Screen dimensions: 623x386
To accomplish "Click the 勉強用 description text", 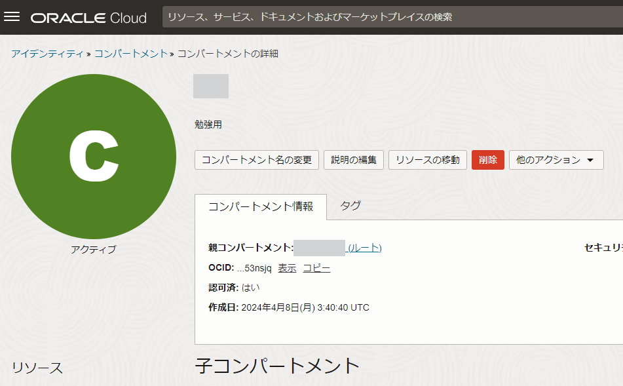I will [x=208, y=125].
